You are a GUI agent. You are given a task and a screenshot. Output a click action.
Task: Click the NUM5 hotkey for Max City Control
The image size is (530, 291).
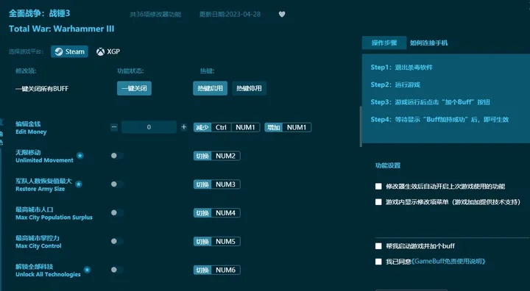216,241
